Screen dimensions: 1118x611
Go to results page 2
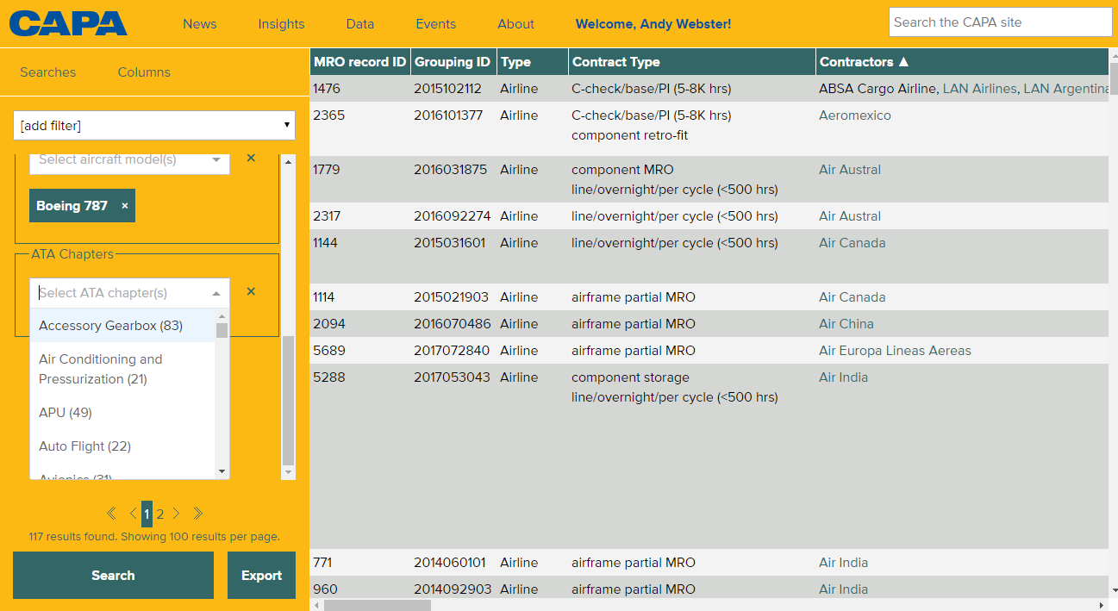[160, 514]
